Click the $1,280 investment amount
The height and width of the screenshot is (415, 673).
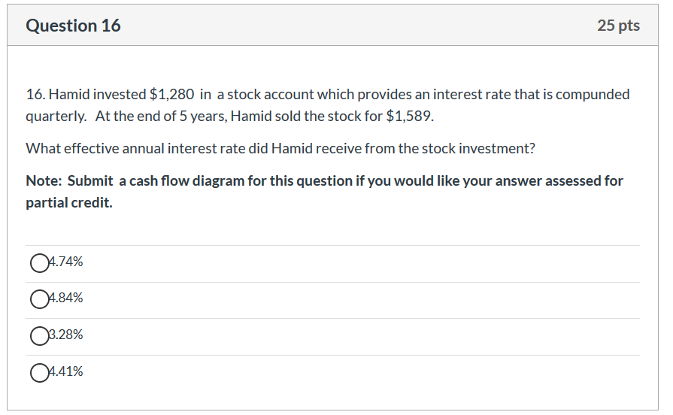coord(171,95)
